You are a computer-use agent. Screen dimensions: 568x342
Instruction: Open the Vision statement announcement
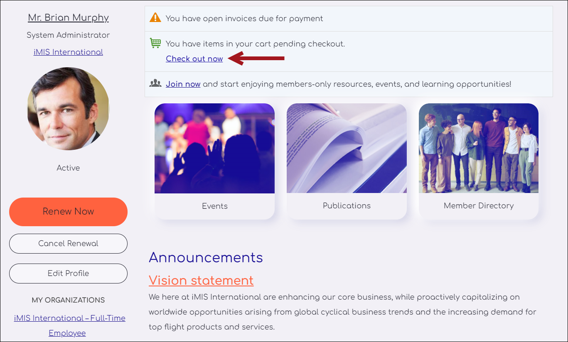click(201, 280)
